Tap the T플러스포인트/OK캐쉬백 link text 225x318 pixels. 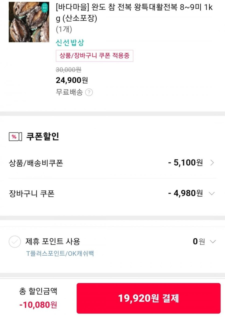pos(60,253)
